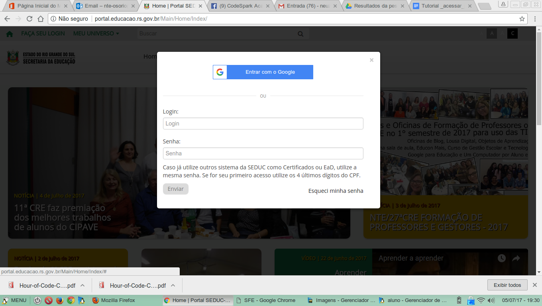Close the downloads bar
Viewport: 542px width, 306px height.
point(535,285)
